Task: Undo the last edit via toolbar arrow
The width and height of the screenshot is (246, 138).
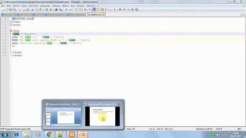Action: click(x=47, y=10)
